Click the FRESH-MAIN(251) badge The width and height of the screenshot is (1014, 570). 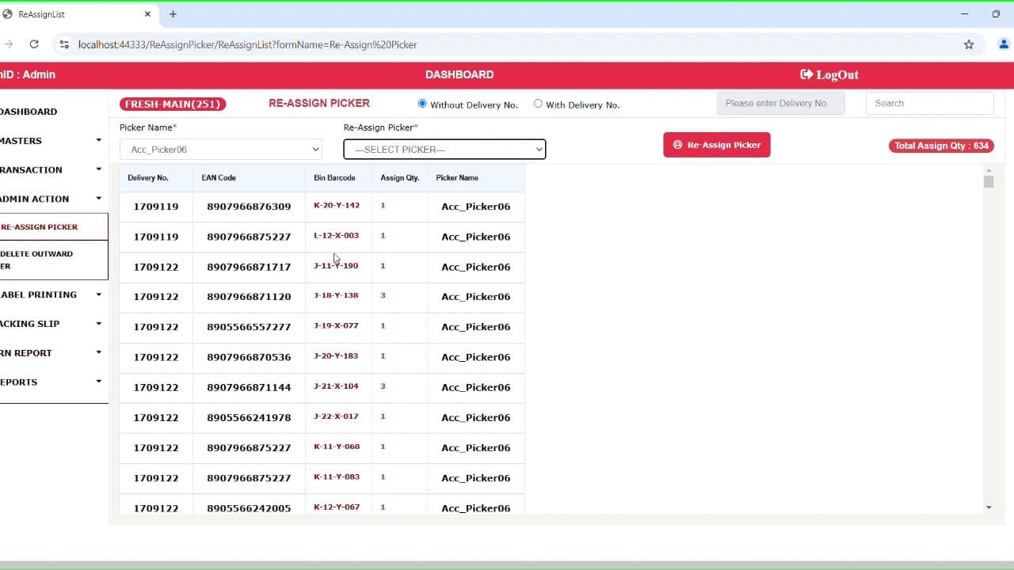[173, 104]
